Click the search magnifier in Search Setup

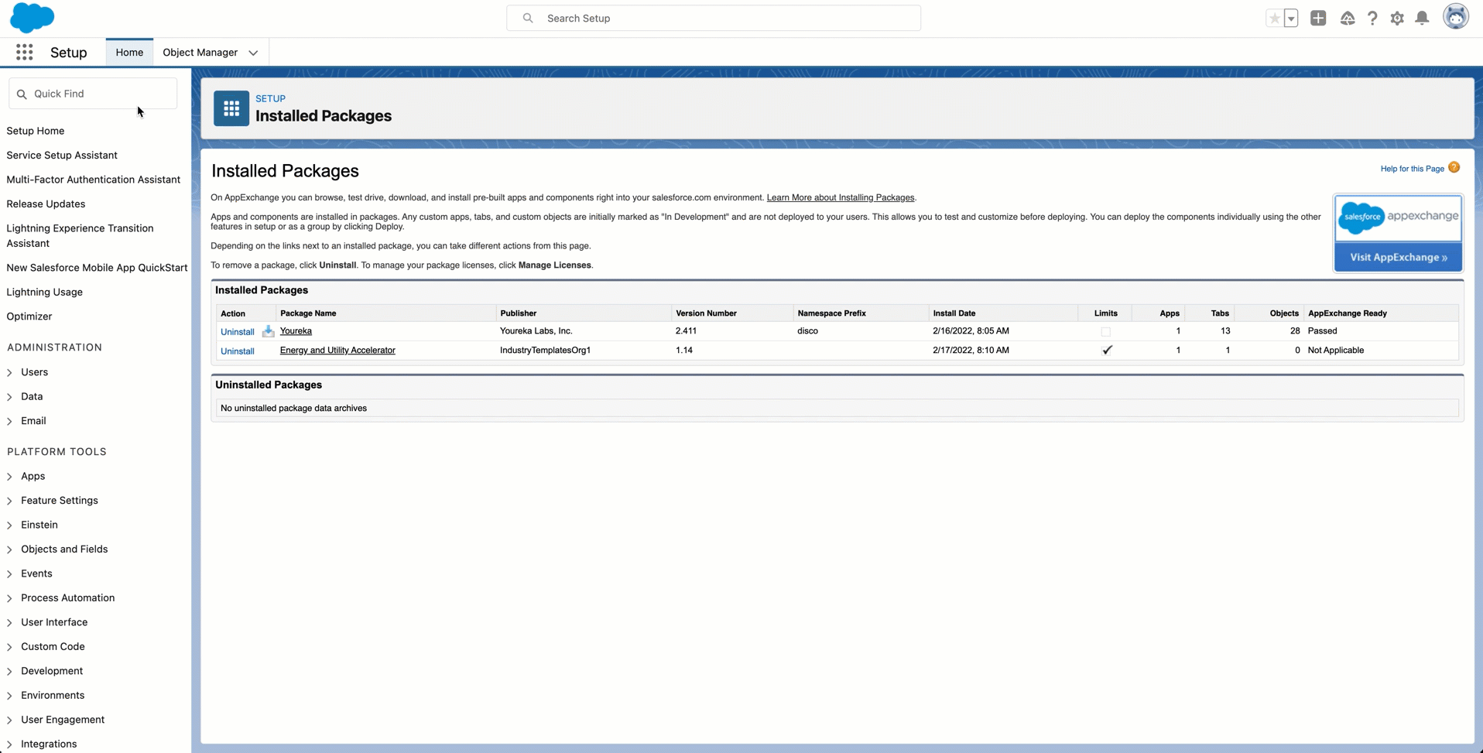[x=528, y=18]
